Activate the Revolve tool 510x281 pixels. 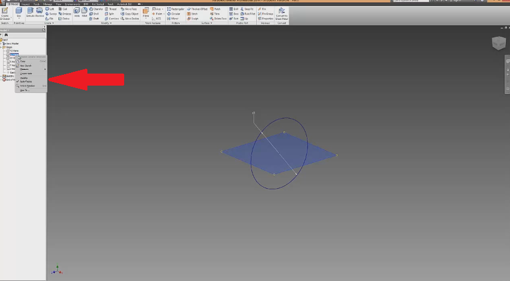[x=39, y=12]
